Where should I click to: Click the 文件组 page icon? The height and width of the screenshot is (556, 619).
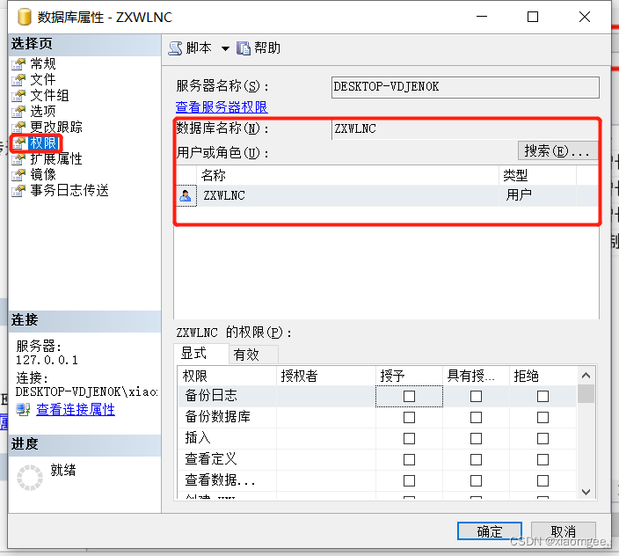pyautogui.click(x=18, y=96)
